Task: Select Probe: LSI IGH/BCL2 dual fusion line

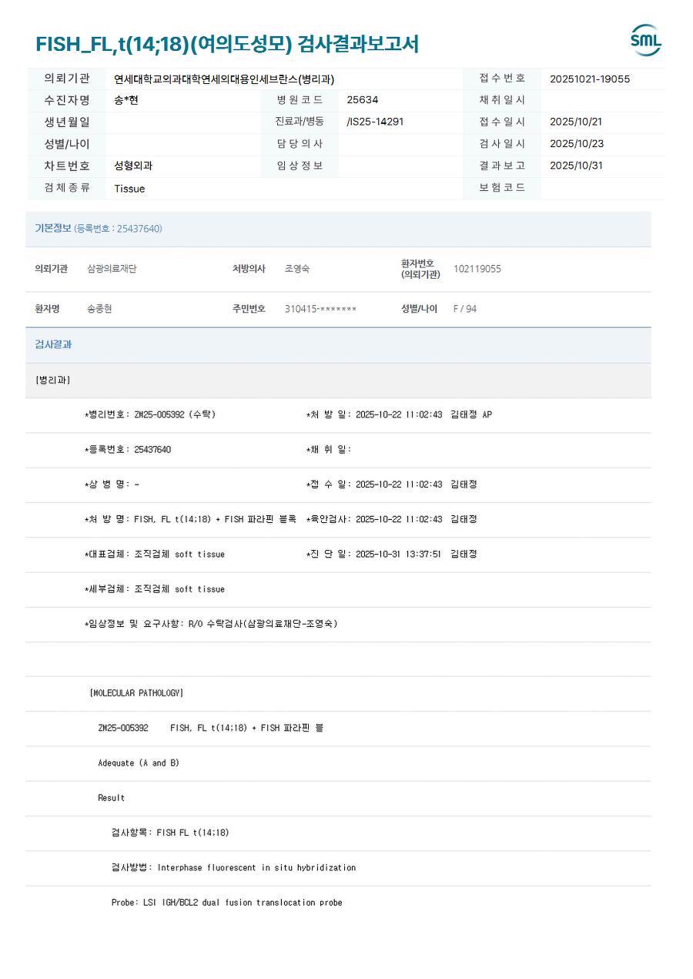Action: [x=226, y=903]
